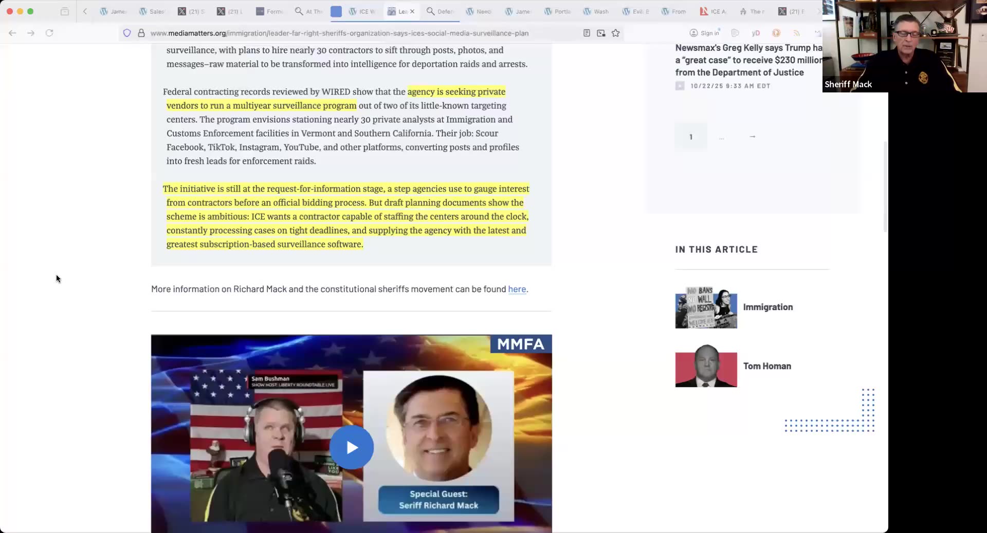Click the "10/22/25 9:33 AM EDT" timestamp
The height and width of the screenshot is (533, 987).
click(730, 86)
